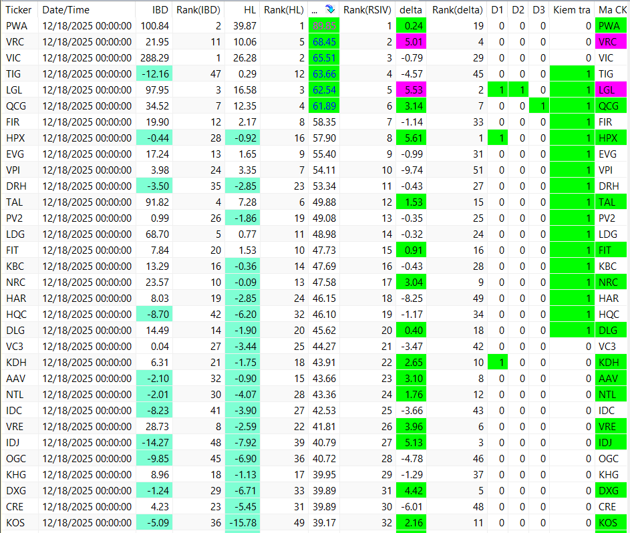Screen dimensions: 630x533
Task: Click the sort arrow icon in the RSIV column header
Action: pos(329,9)
